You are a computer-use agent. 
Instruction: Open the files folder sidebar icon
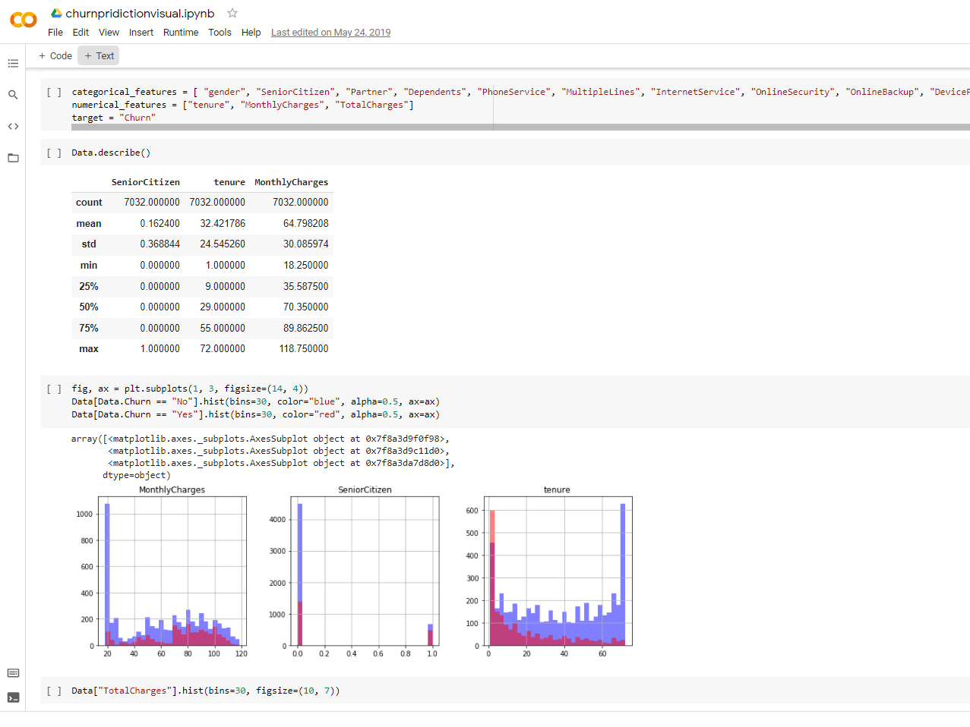[13, 158]
